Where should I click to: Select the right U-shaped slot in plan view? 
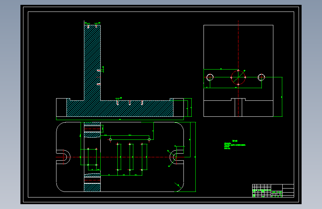tap(177, 157)
